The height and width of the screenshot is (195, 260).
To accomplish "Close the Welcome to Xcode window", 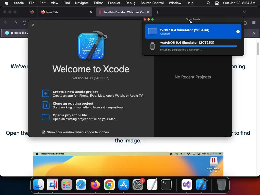I will tap(33, 25).
